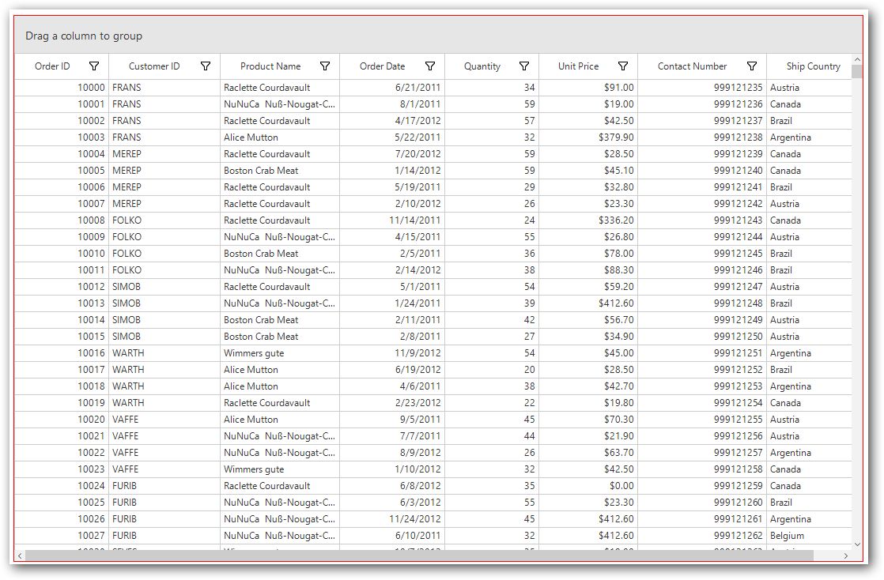Viewport: 884px width, 580px height.
Task: Open filter for Contact Number column
Action: [x=752, y=66]
